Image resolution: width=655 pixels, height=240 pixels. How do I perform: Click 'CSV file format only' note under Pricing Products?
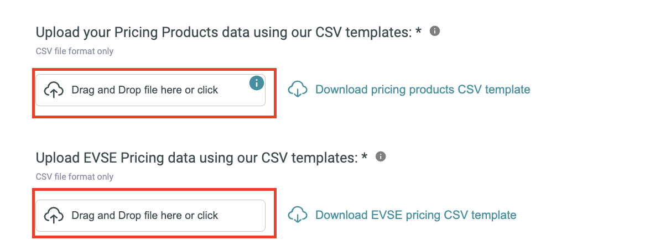tap(74, 51)
